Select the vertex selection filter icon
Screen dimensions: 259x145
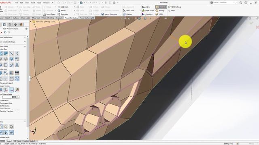click(17, 53)
